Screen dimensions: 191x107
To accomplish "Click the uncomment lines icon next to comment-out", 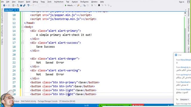I will (95, 5).
